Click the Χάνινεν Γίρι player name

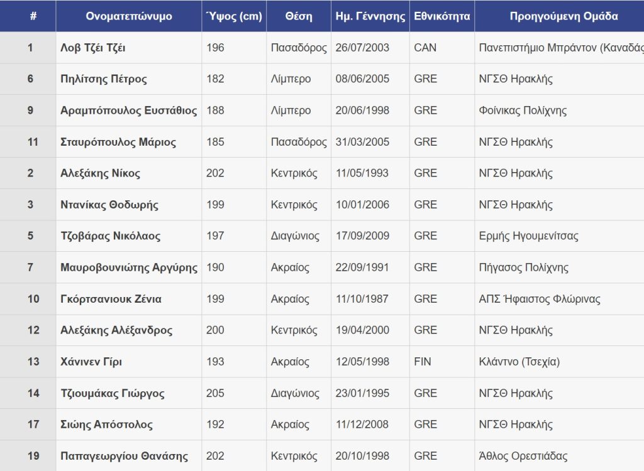coord(91,362)
